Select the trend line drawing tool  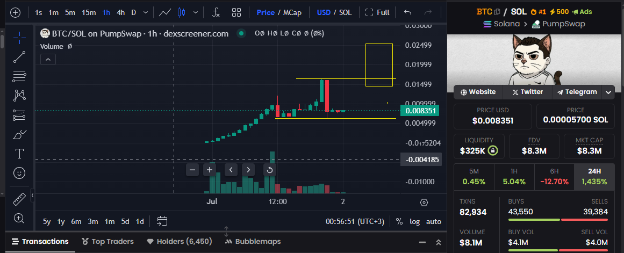19,57
